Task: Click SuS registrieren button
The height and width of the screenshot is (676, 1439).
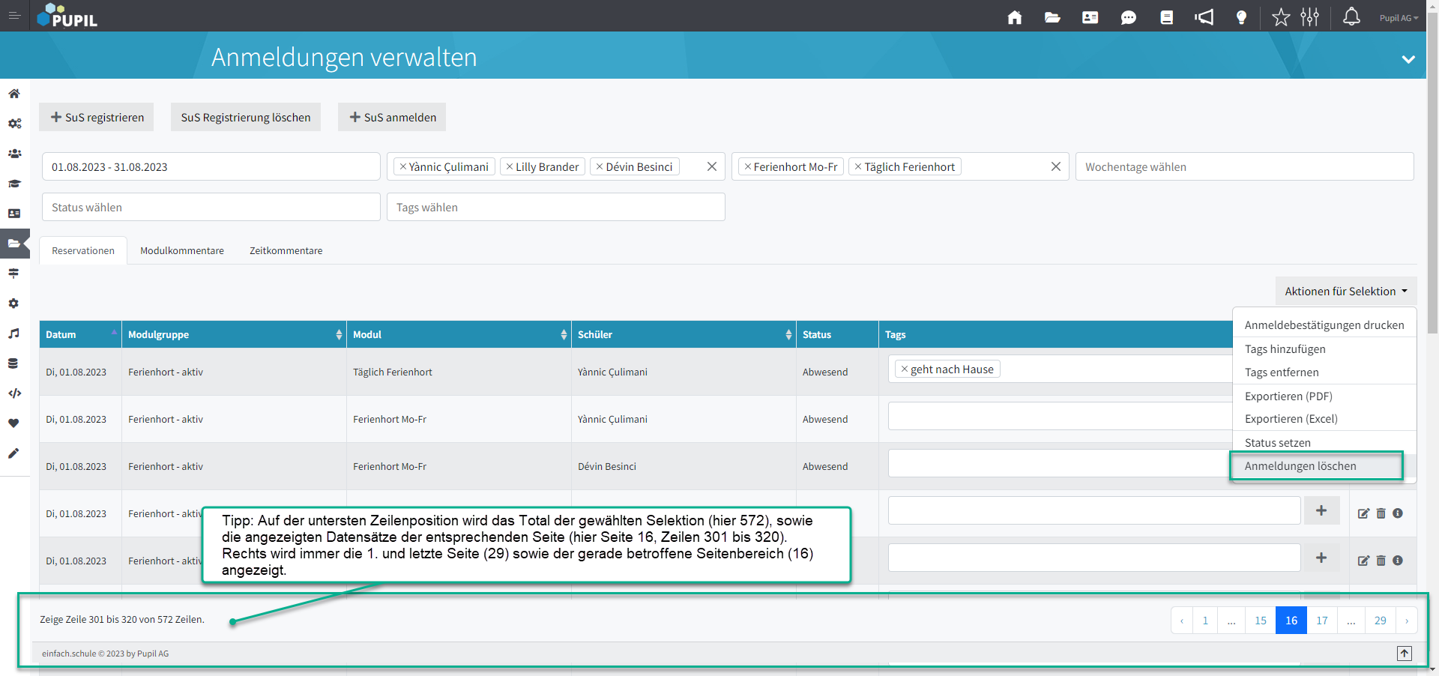Action: tap(97, 117)
